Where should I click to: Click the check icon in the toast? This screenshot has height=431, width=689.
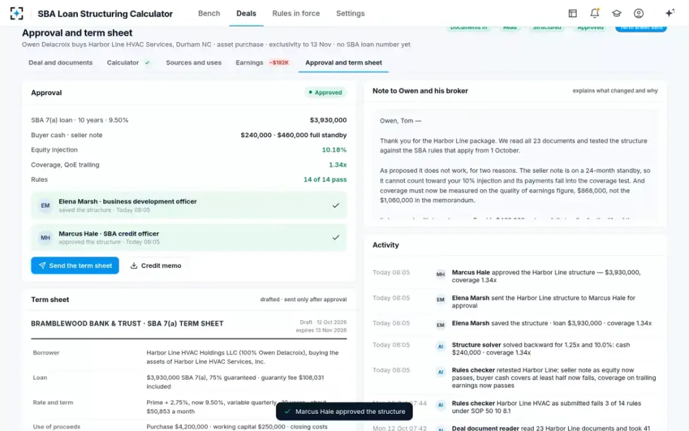click(288, 411)
